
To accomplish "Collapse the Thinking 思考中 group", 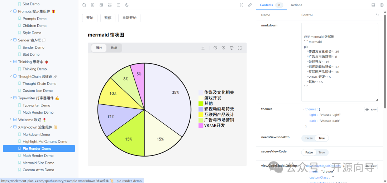I will 11,61.
